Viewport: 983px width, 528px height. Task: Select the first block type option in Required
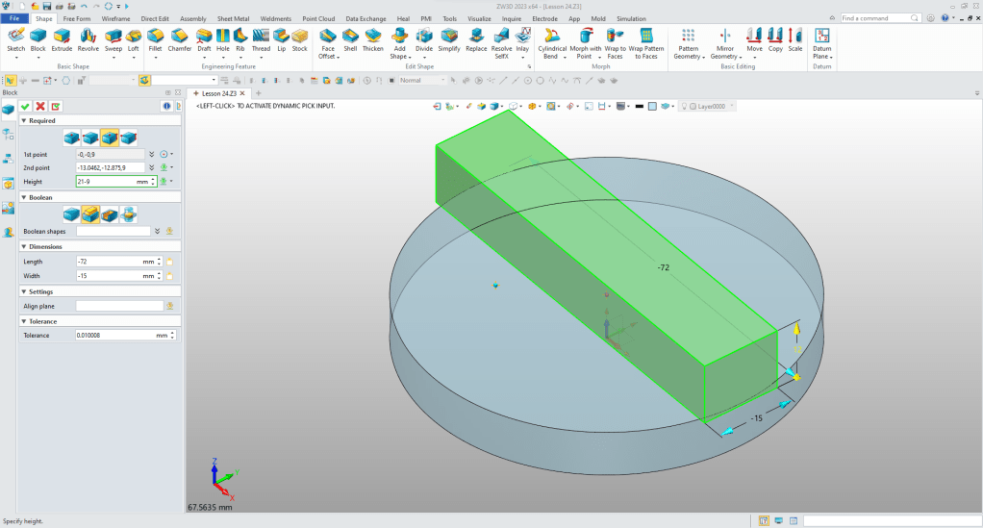(x=71, y=137)
